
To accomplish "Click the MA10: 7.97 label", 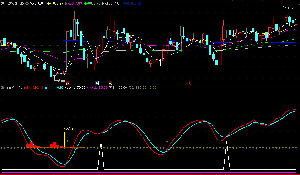I will [55, 3].
